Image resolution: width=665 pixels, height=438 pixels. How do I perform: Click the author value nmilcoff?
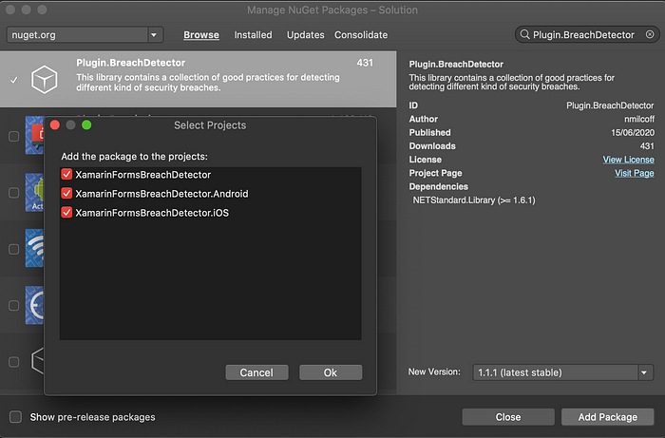[639, 119]
